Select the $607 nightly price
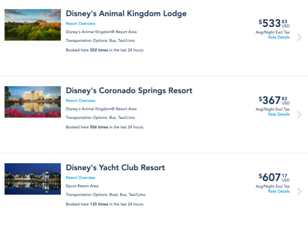 (x=271, y=177)
